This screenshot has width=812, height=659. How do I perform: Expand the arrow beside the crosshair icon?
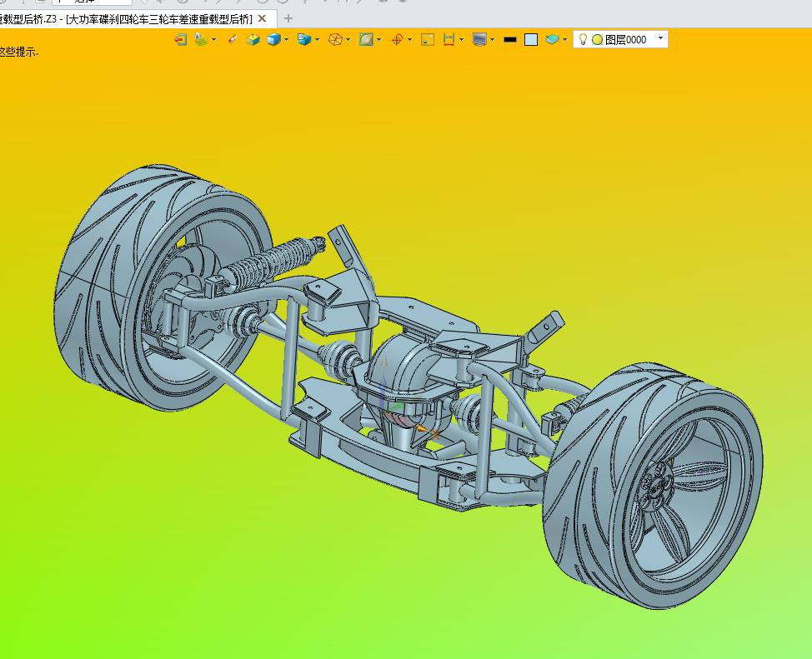(x=409, y=39)
